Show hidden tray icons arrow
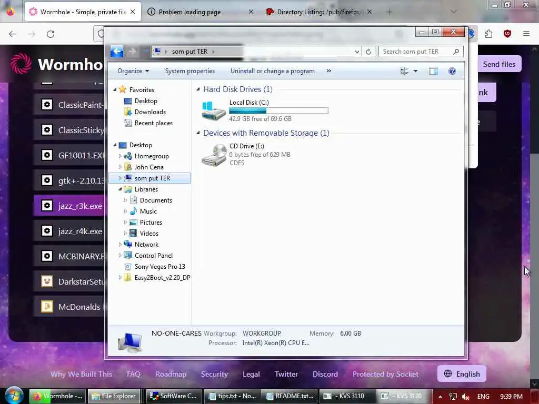 pyautogui.click(x=440, y=397)
